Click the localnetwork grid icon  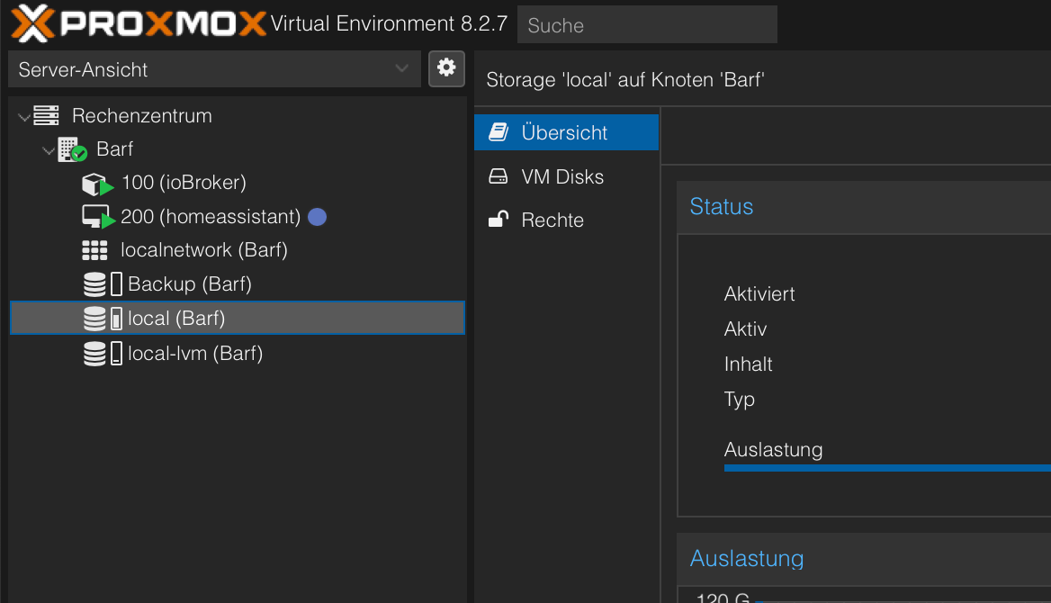[x=94, y=250]
